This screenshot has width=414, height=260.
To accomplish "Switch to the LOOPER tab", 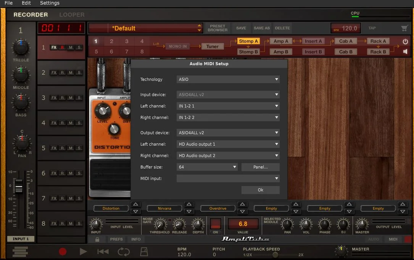I will tap(72, 15).
